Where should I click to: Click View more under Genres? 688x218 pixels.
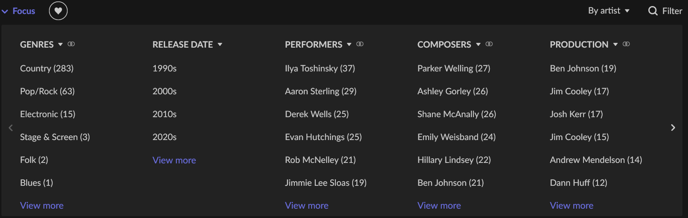(42, 205)
